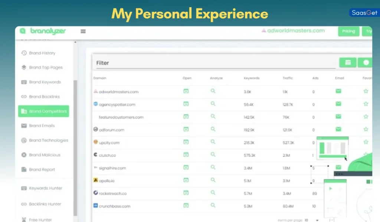This screenshot has width=380, height=222.
Task: Analyze rocketreach.co magnifier icon
Action: [213, 192]
